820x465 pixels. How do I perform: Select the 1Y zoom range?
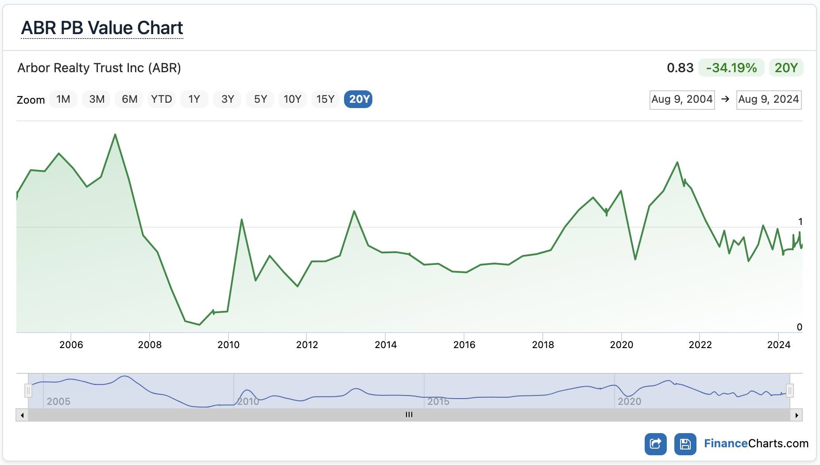click(x=194, y=99)
